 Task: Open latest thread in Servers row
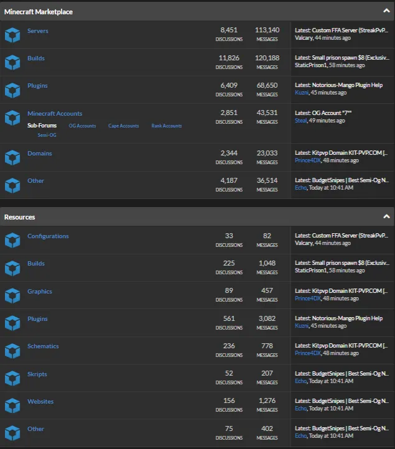coord(350,30)
